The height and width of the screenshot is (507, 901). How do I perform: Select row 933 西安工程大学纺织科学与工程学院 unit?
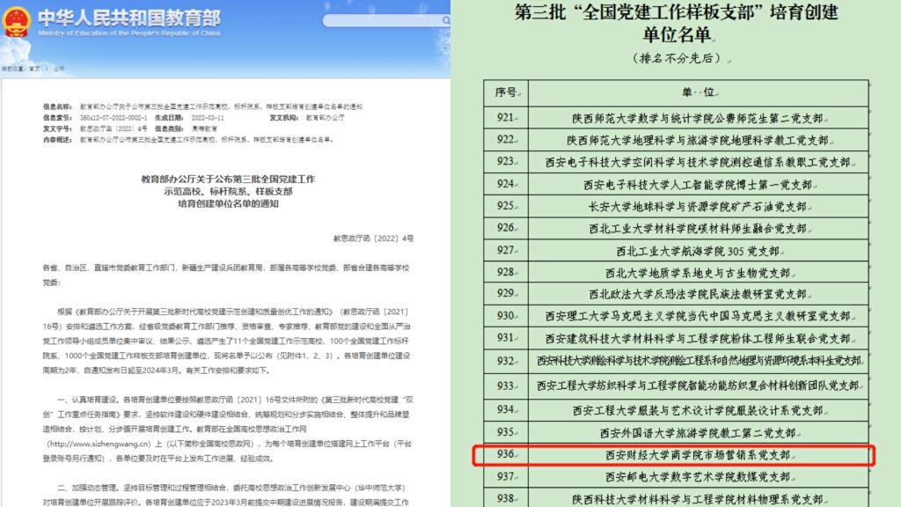tap(698, 386)
